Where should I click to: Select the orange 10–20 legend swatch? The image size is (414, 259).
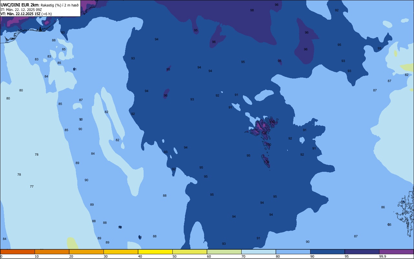52,252
